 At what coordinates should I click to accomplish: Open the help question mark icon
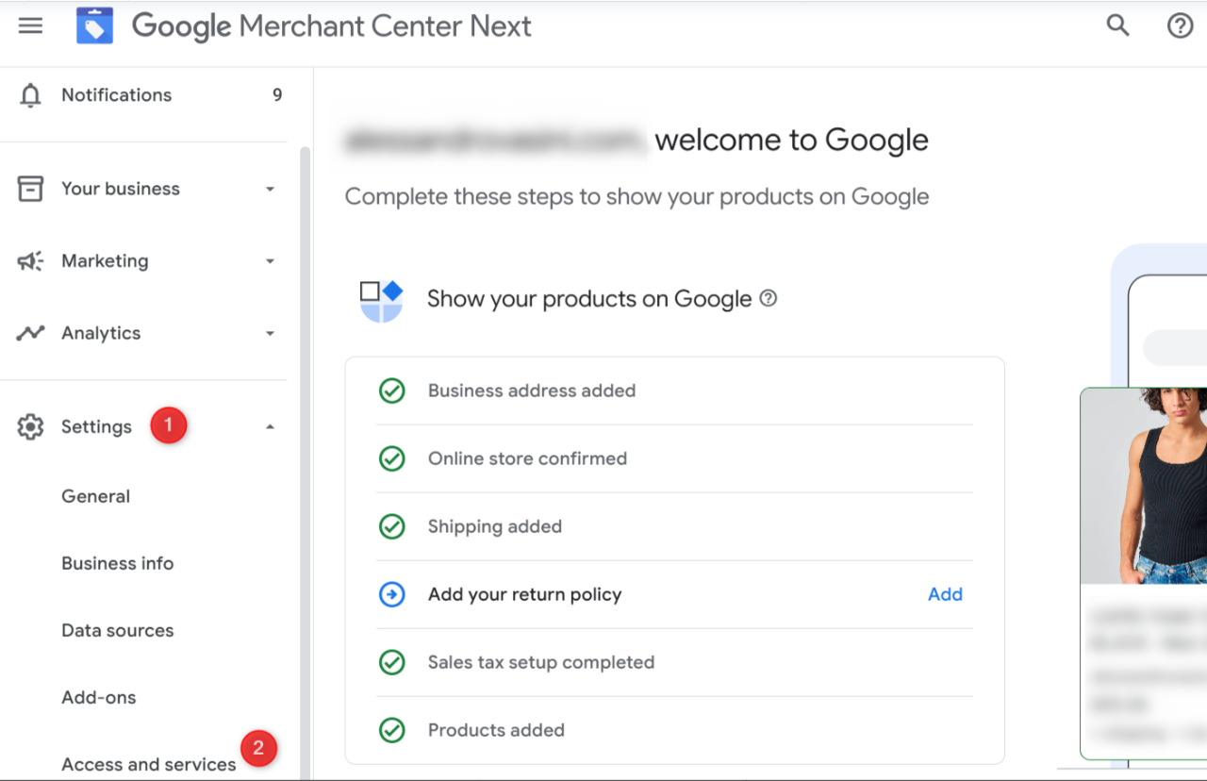[x=1180, y=25]
